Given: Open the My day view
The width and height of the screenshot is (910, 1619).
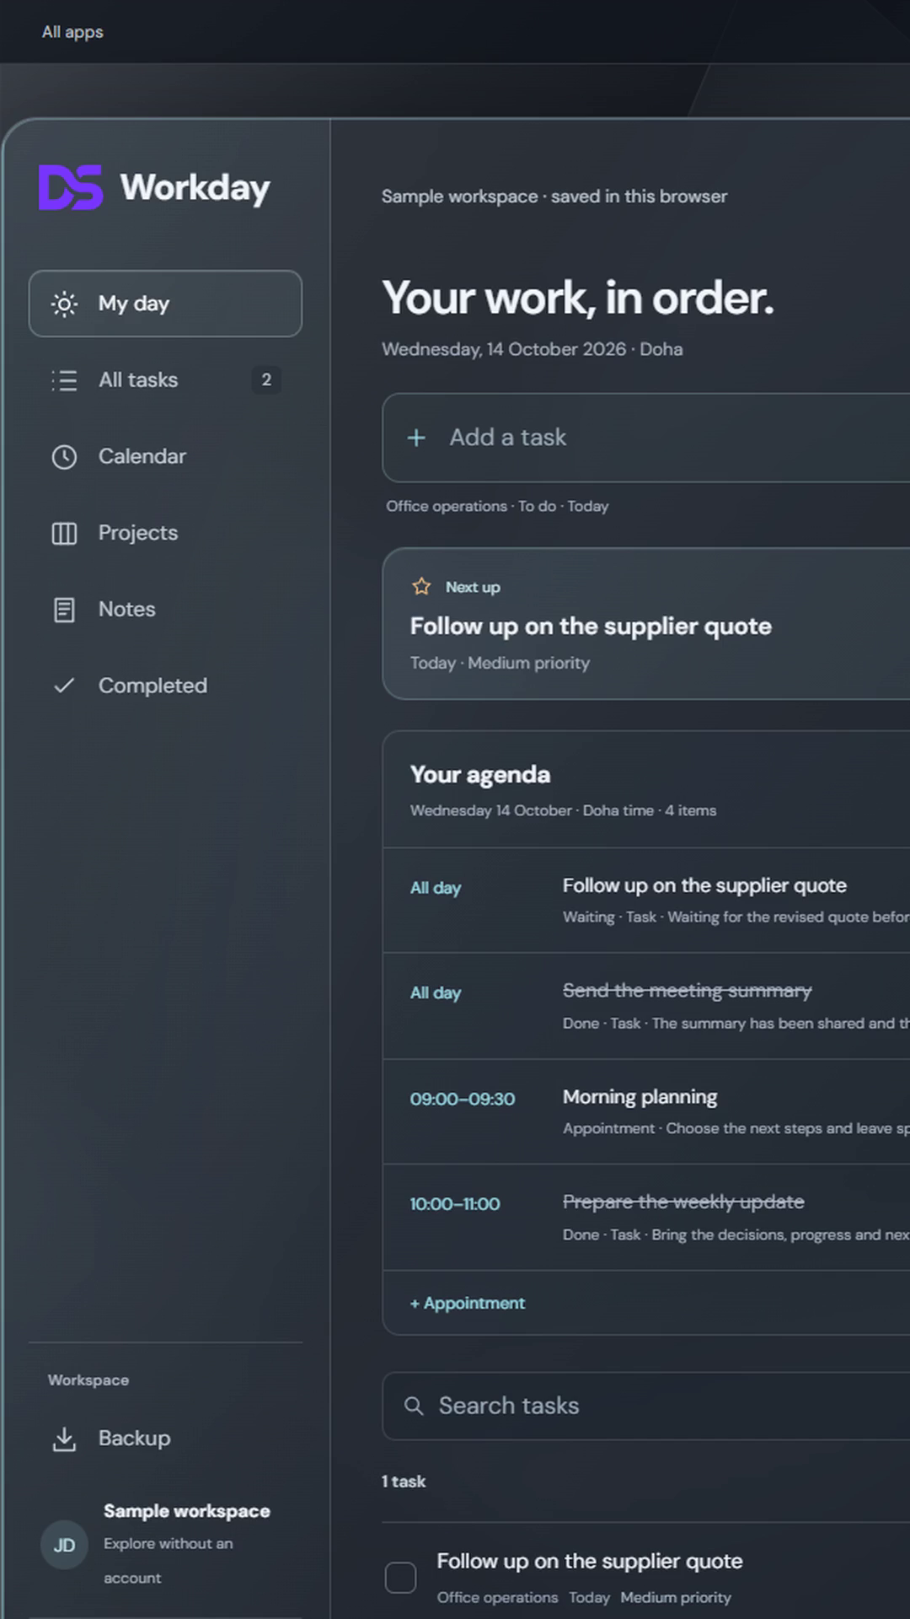Looking at the screenshot, I should coord(165,304).
